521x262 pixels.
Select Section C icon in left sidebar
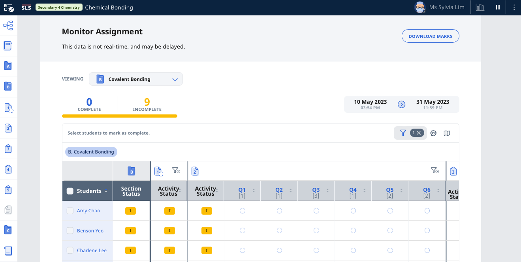(x=8, y=230)
